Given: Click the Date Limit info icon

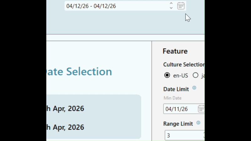Looking at the screenshot, I should click(194, 88).
